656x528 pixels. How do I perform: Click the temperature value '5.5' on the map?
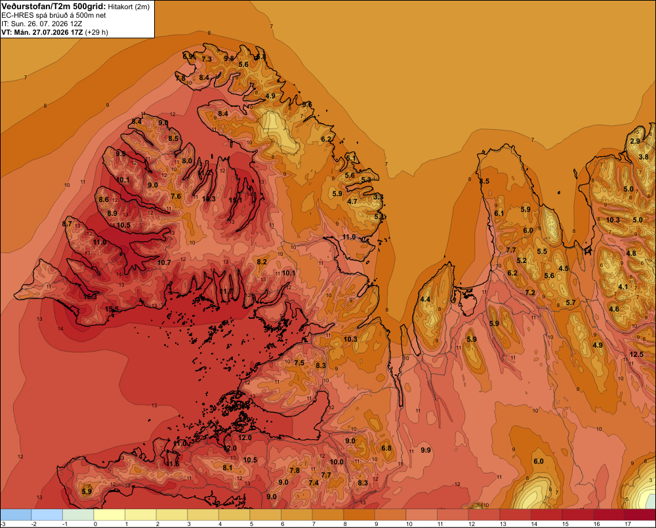542,251
